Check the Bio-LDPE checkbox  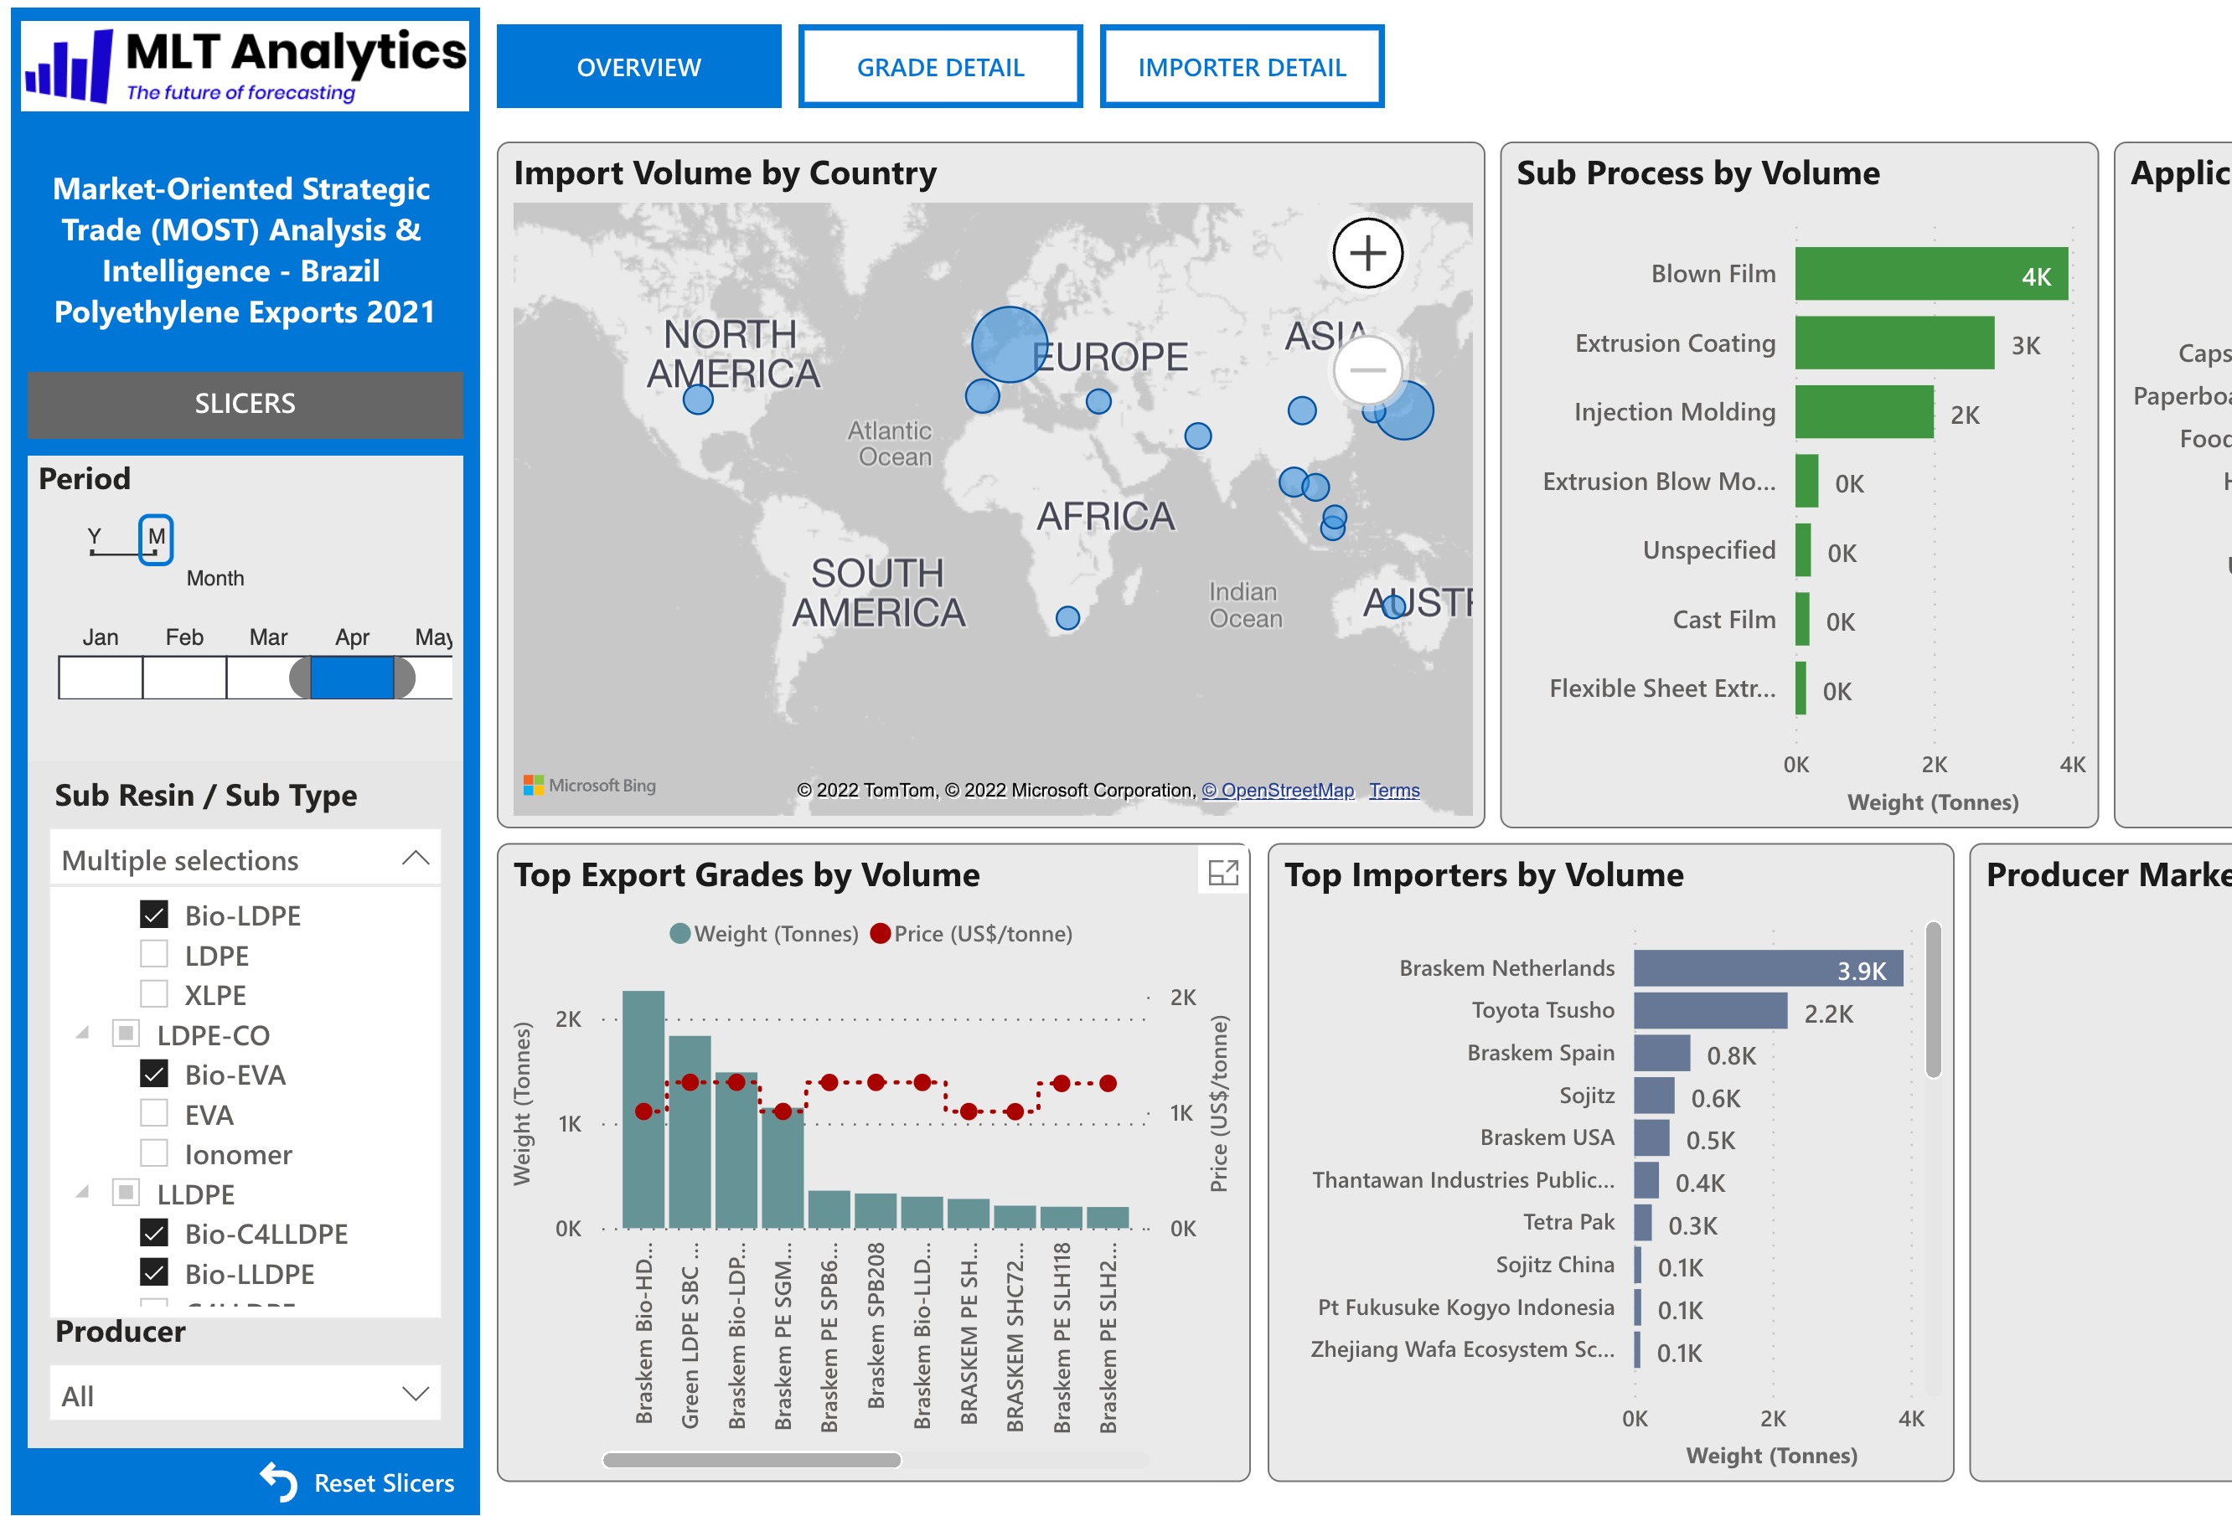[153, 914]
